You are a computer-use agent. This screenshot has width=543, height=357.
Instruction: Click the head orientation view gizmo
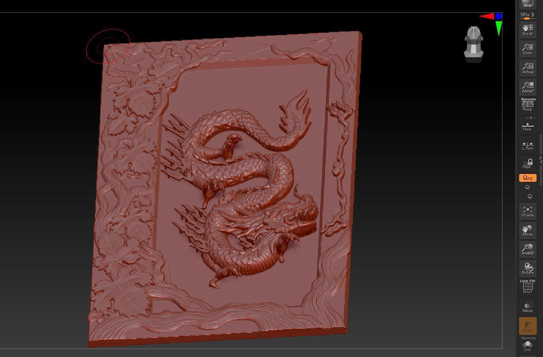[x=474, y=44]
